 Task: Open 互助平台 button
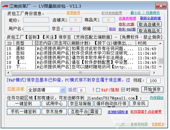(x=85, y=112)
